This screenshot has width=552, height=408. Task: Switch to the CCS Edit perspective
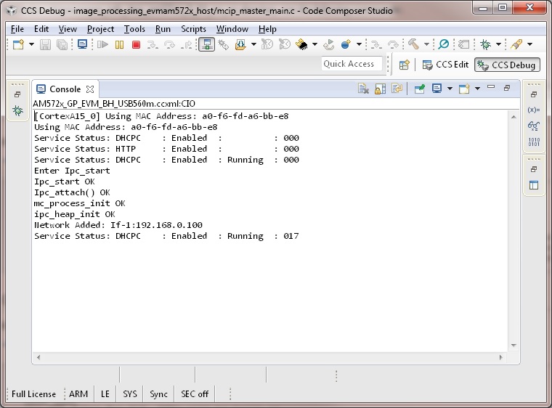click(x=445, y=65)
